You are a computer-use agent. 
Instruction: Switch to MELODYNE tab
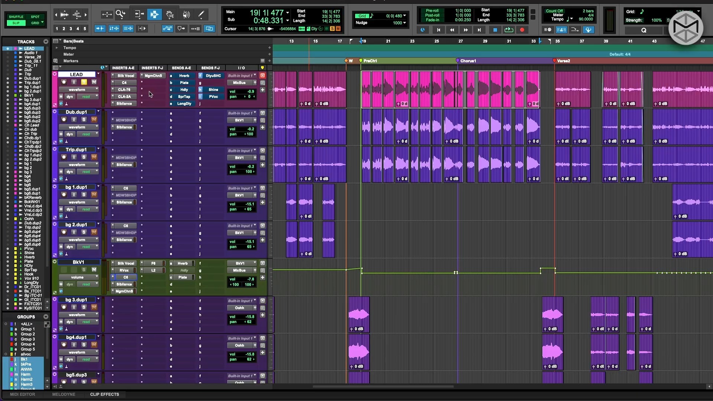(64, 394)
